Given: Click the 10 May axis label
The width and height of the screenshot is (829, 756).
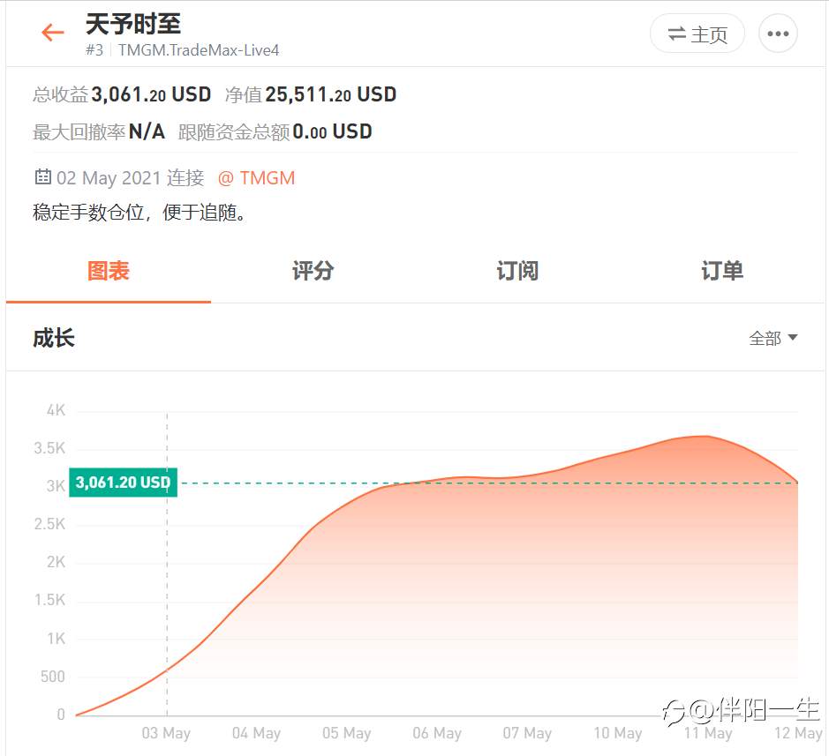Looking at the screenshot, I should pyautogui.click(x=617, y=733).
